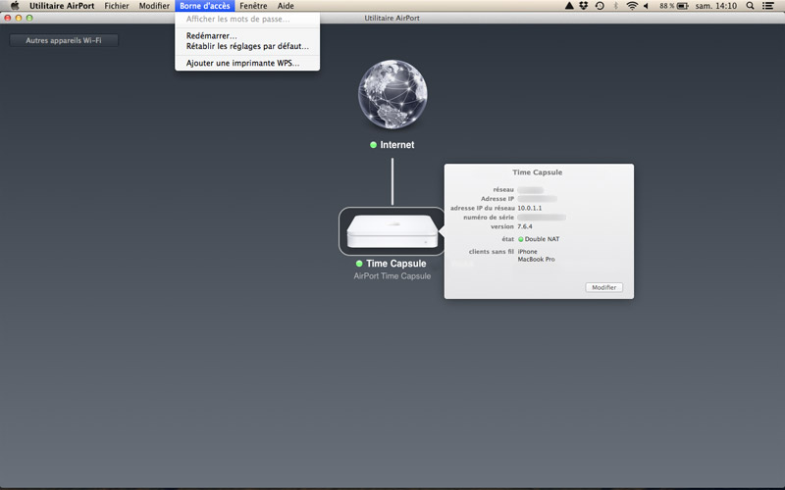Image resolution: width=785 pixels, height=490 pixels.
Task: Click the green Double NAT status dot
Action: click(521, 239)
